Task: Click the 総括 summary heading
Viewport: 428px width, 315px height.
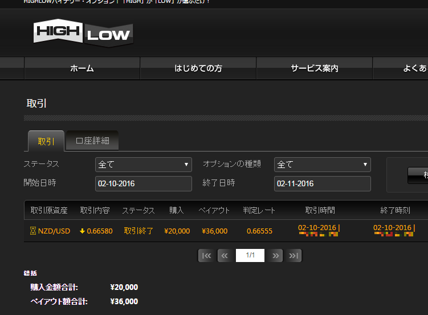Action: [30, 273]
